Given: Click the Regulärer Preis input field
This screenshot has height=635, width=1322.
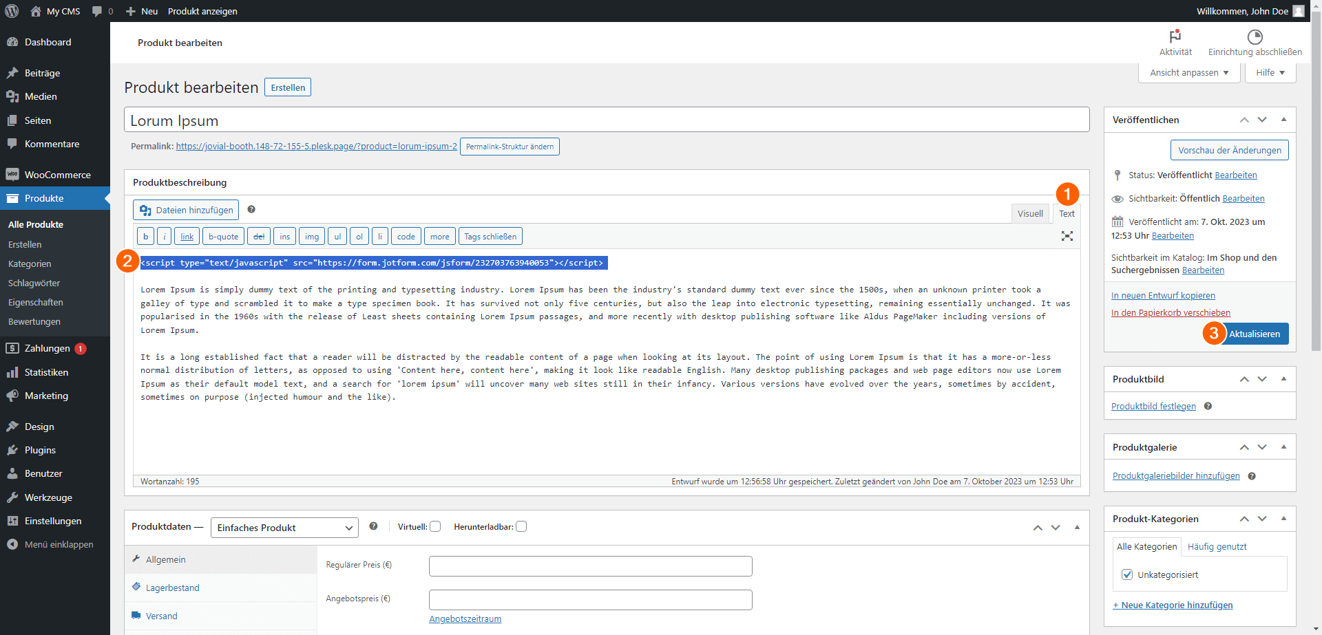Looking at the screenshot, I should tap(590, 566).
